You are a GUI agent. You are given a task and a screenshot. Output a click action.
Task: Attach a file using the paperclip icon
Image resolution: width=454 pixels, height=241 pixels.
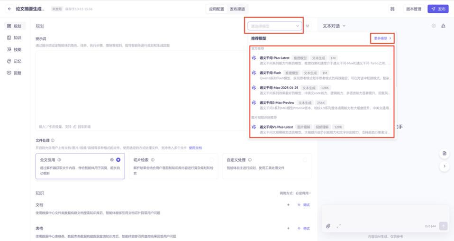(x=328, y=226)
